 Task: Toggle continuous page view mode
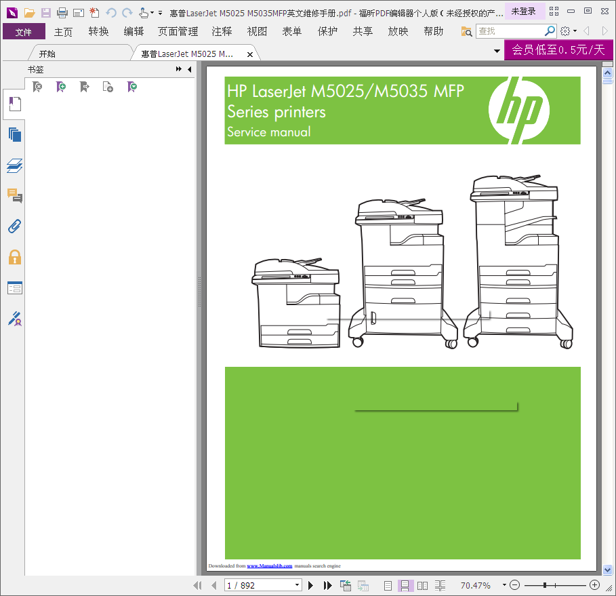pyautogui.click(x=405, y=586)
